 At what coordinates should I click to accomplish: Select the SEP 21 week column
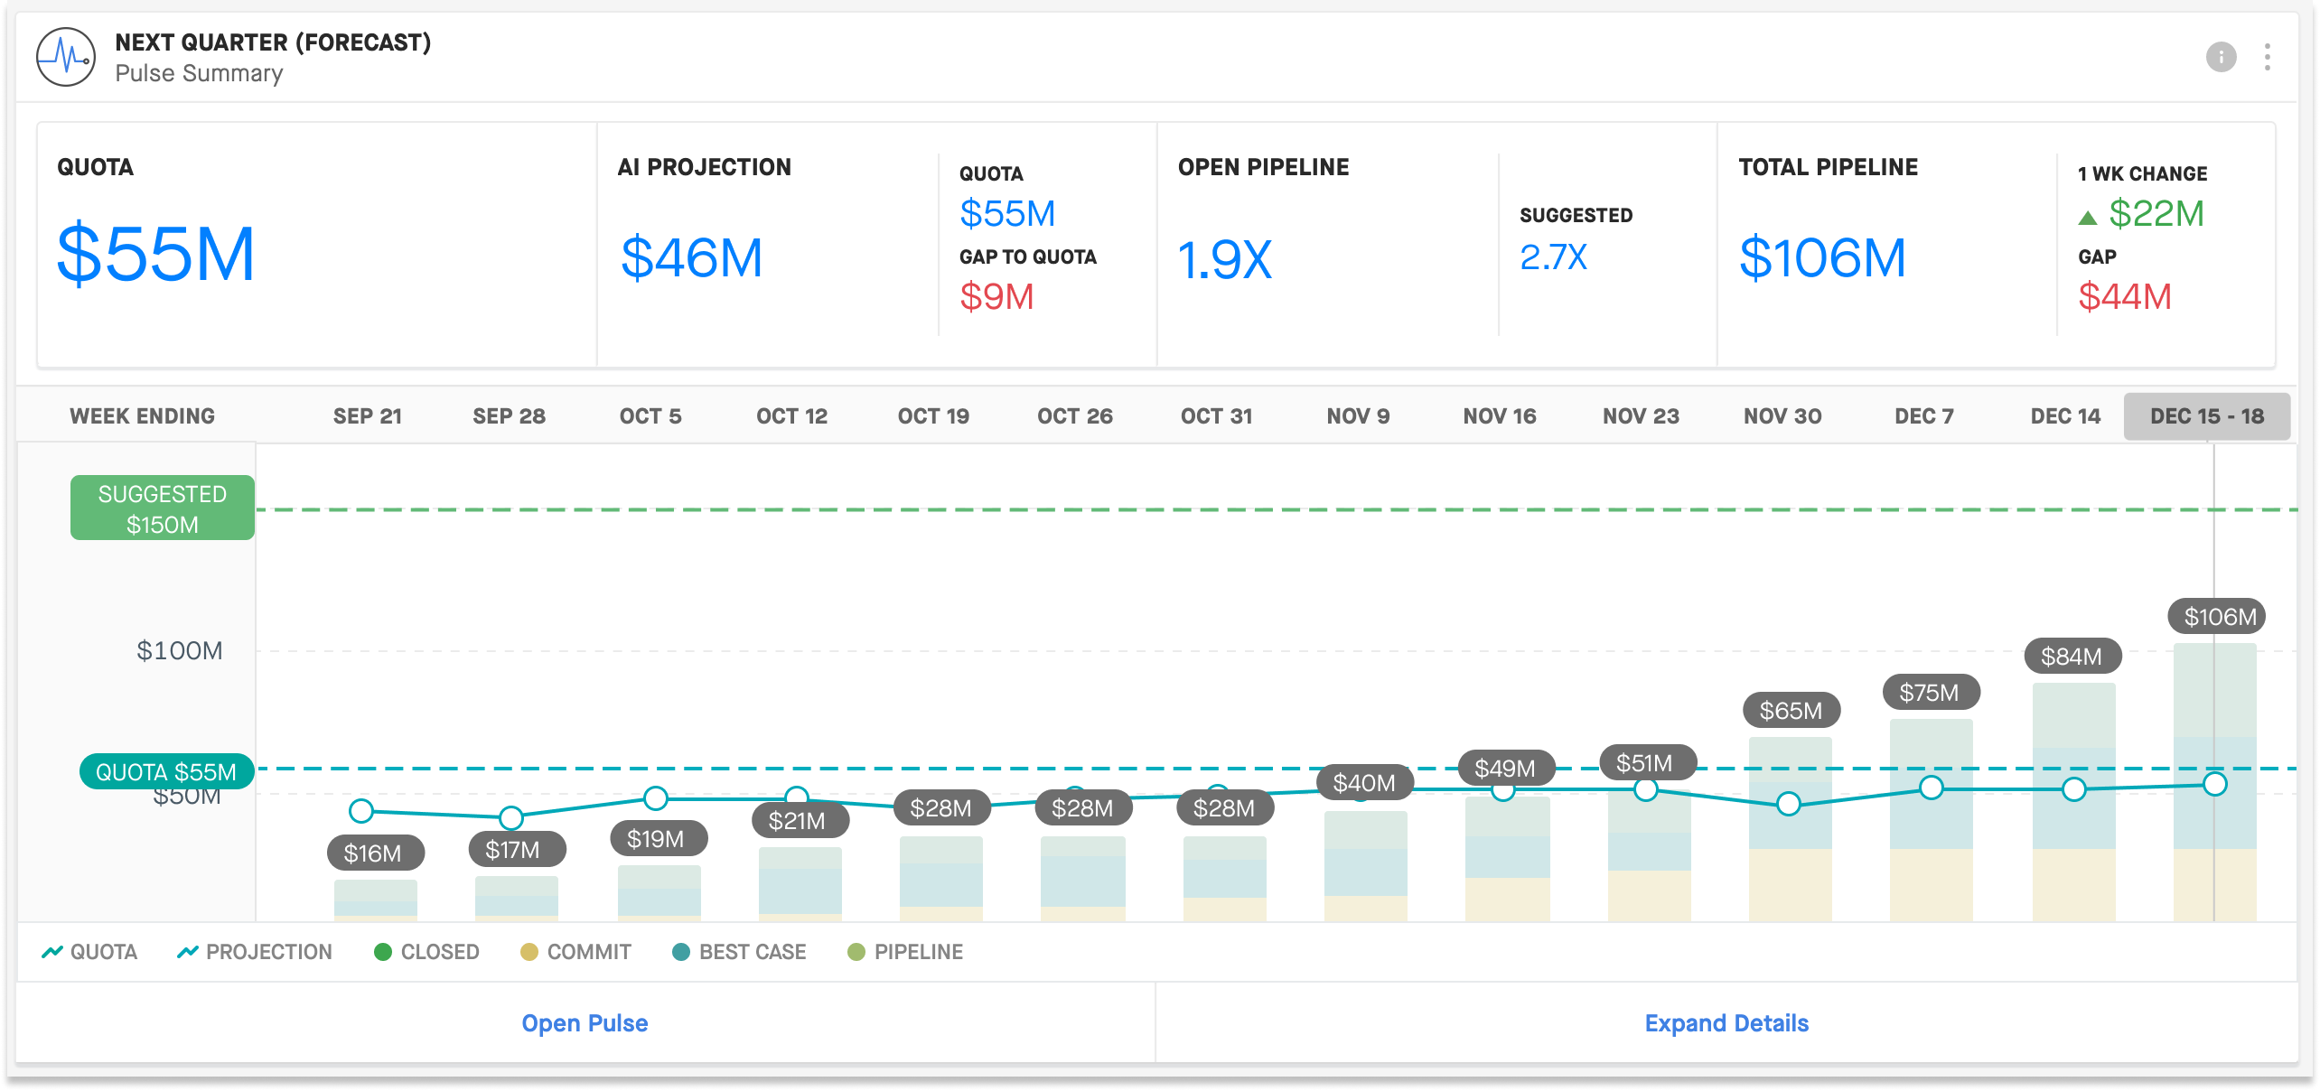367,416
